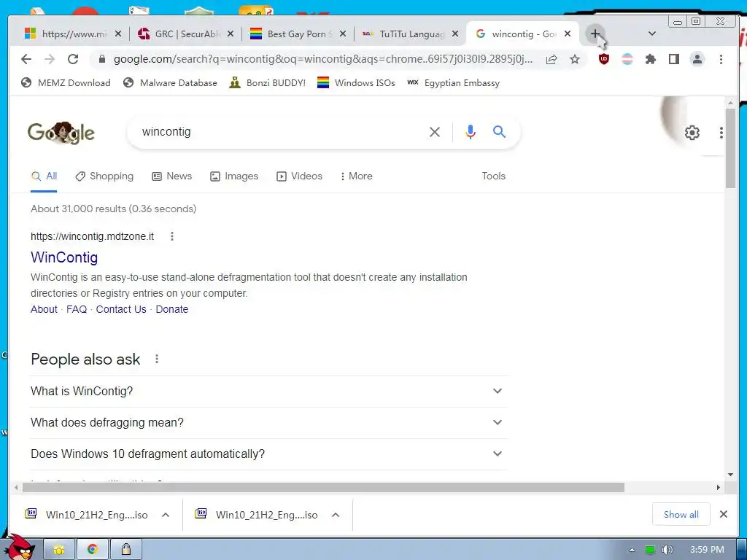Select the All results tab
The width and height of the screenshot is (747, 560).
(x=44, y=176)
